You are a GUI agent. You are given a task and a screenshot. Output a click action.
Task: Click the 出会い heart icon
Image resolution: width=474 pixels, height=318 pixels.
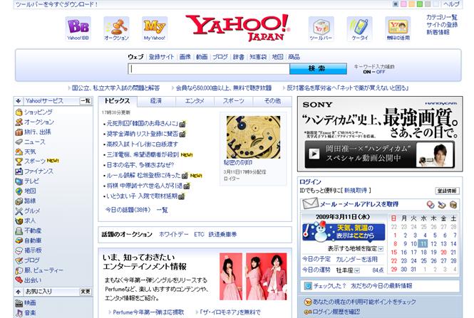point(19,280)
